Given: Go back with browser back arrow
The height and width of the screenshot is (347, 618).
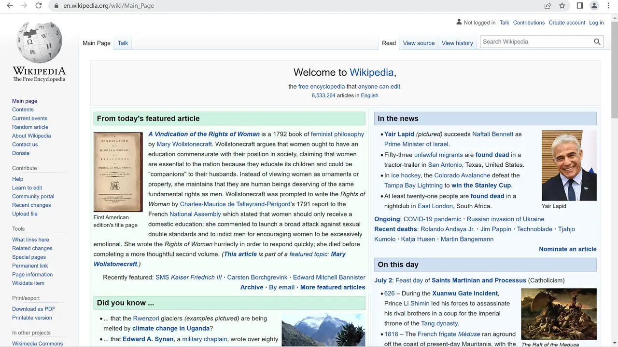Looking at the screenshot, I should [x=10, y=6].
